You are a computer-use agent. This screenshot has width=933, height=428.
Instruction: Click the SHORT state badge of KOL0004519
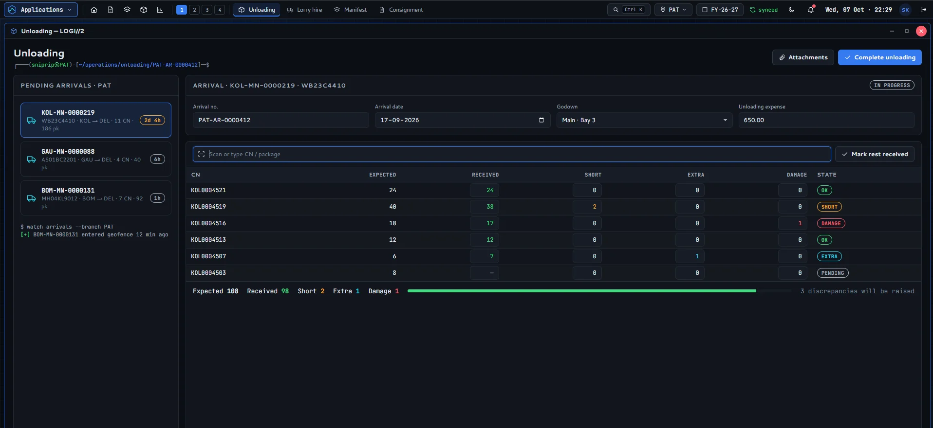point(829,207)
